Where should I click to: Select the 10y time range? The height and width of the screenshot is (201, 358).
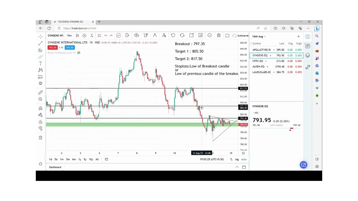point(91,159)
